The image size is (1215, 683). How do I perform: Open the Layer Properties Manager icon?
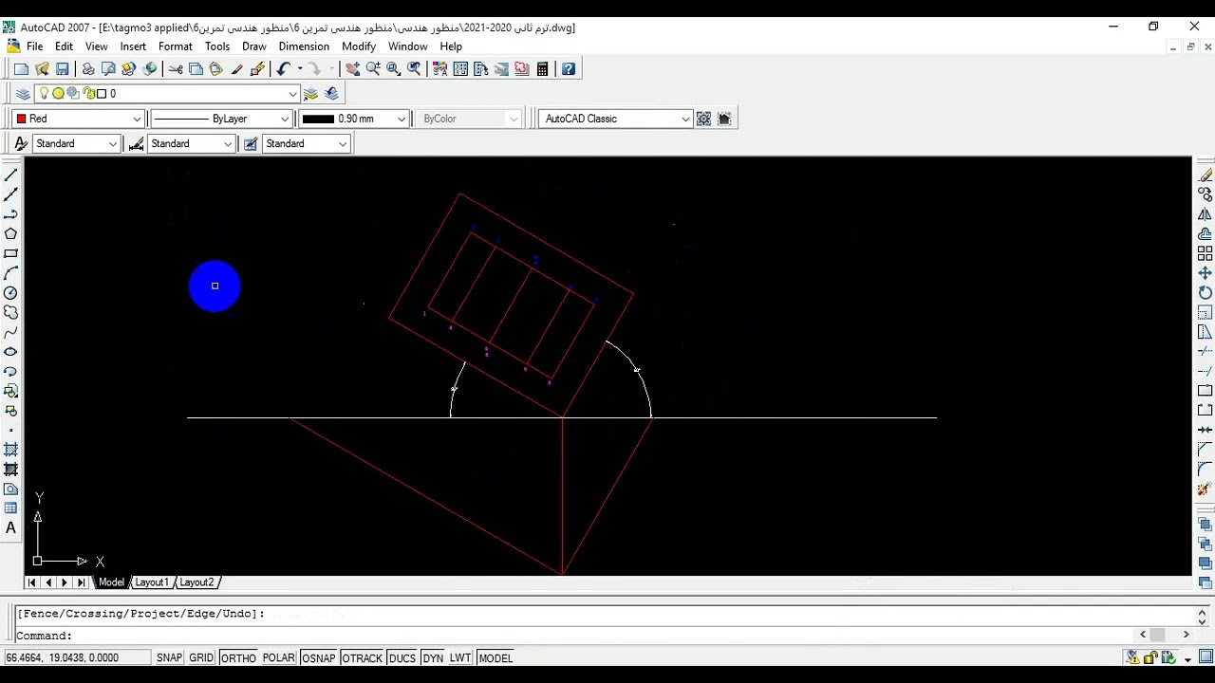coord(23,94)
